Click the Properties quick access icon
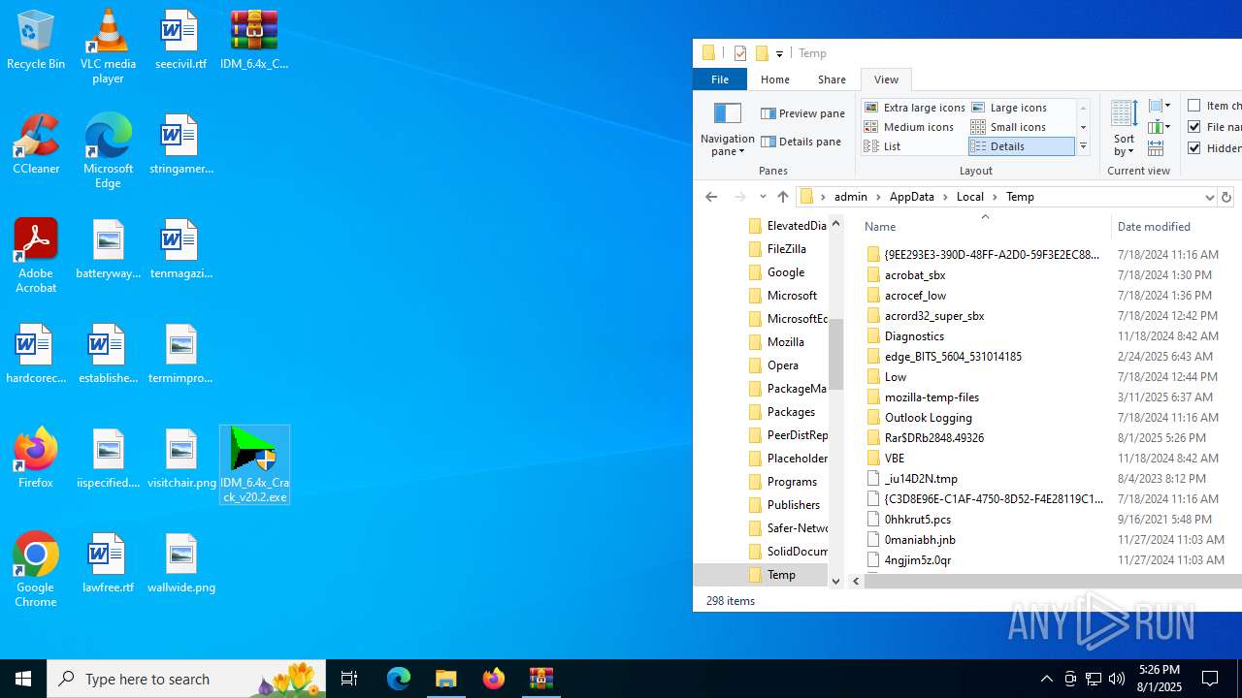 (740, 53)
